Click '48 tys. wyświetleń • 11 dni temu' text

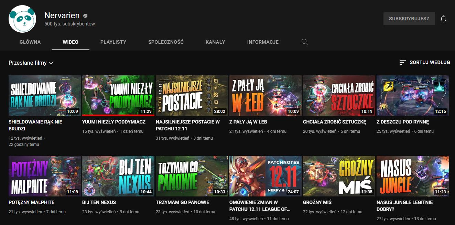tap(259, 218)
